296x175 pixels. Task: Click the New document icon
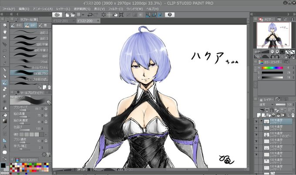[67, 15]
